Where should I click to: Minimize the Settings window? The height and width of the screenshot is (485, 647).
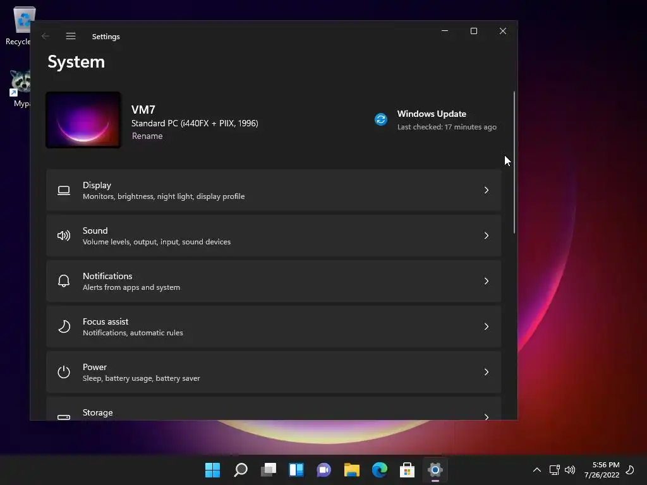[x=445, y=31]
